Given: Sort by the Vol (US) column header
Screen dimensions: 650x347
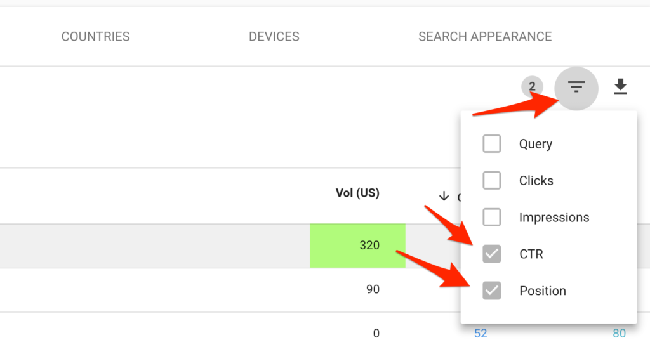Looking at the screenshot, I should pos(357,193).
